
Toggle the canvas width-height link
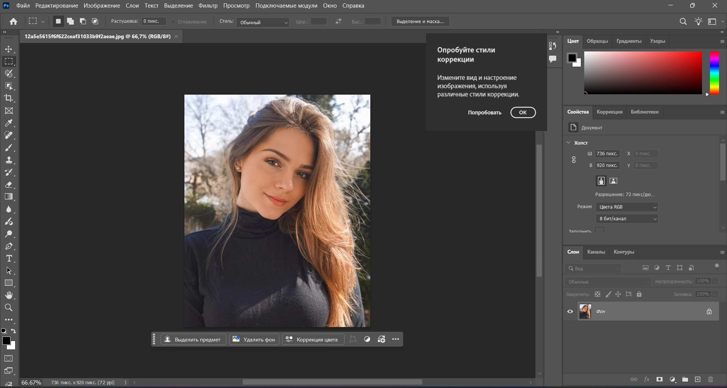point(574,160)
